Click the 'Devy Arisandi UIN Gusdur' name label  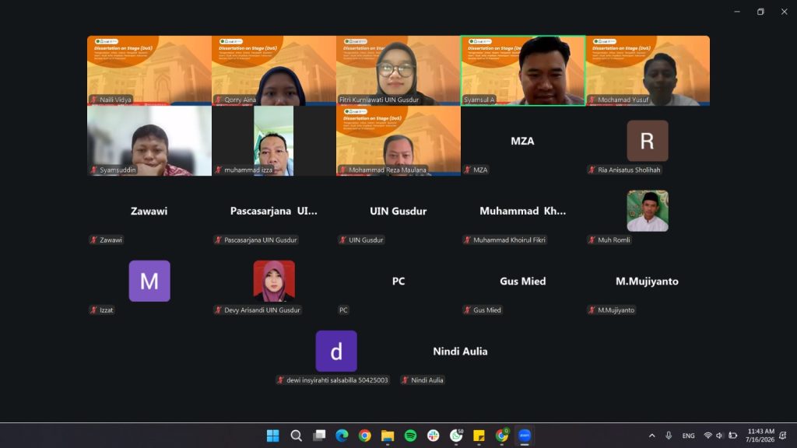262,310
